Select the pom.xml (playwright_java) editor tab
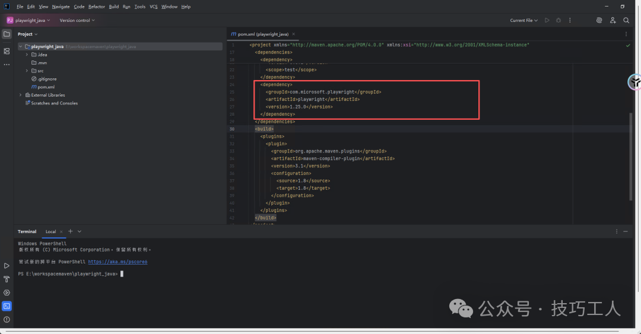Screen dimensions: 641x334 (x=263, y=34)
